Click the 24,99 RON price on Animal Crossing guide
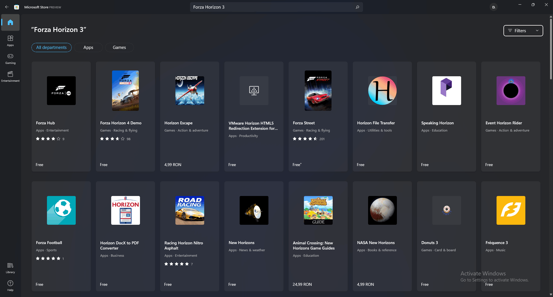553x297 pixels. [302, 284]
